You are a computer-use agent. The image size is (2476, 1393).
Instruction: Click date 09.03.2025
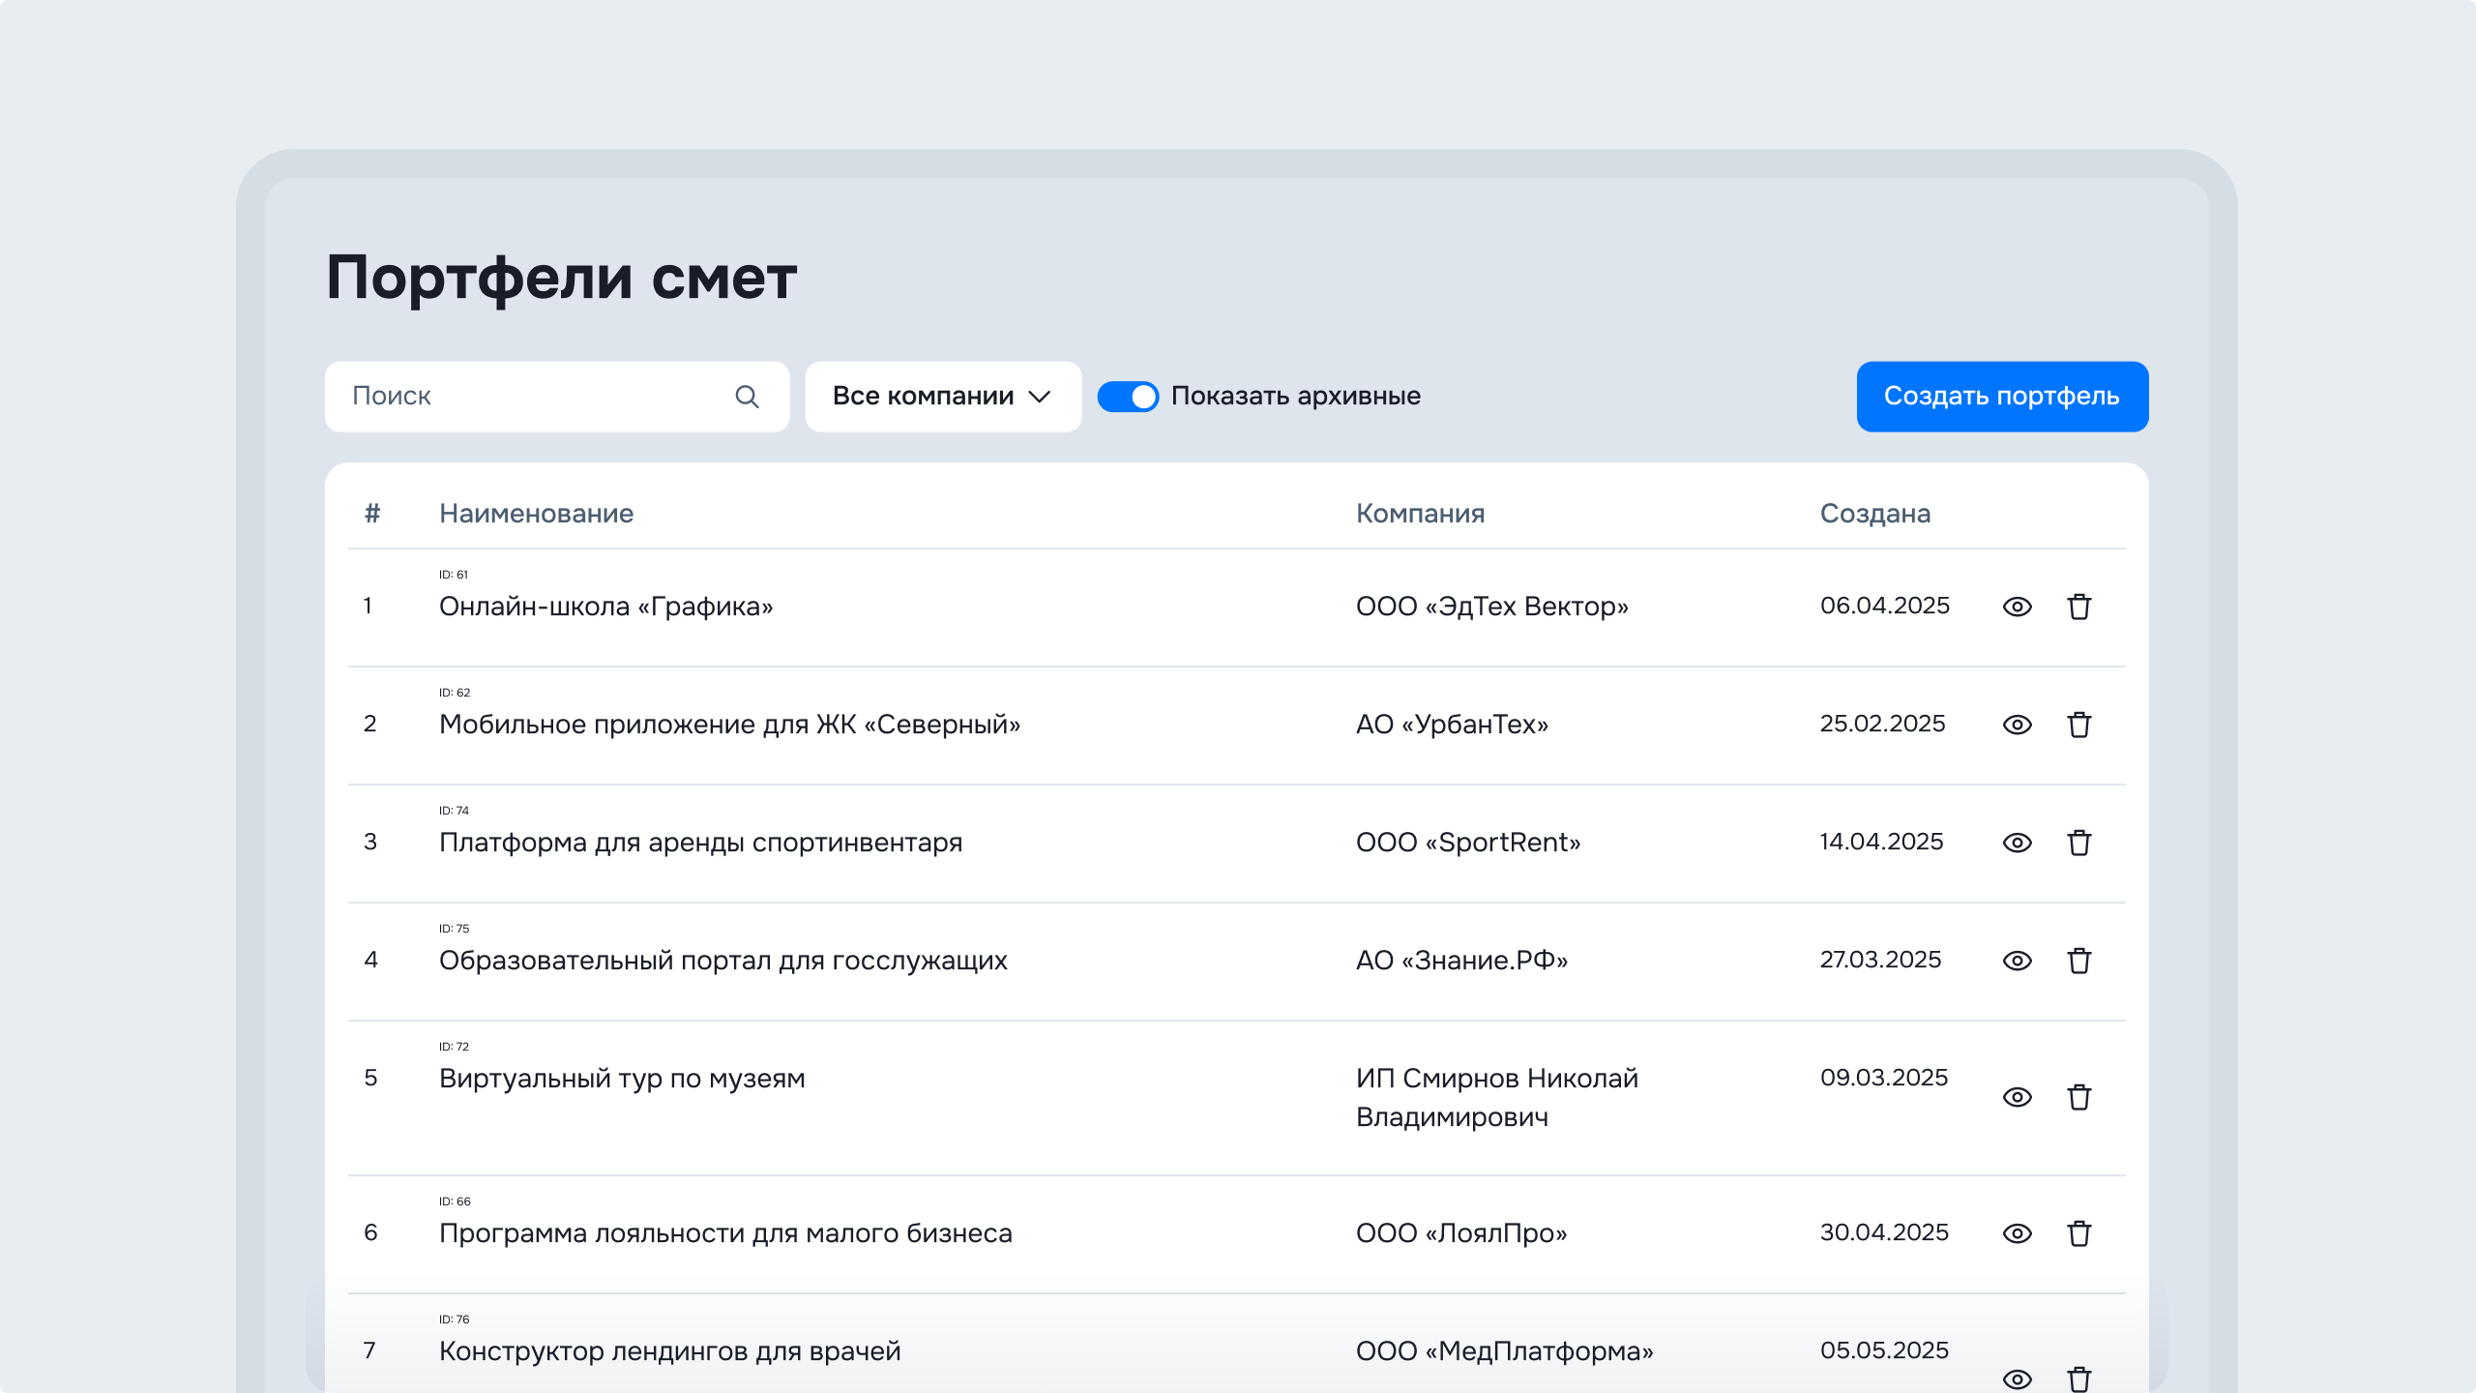(1883, 1078)
